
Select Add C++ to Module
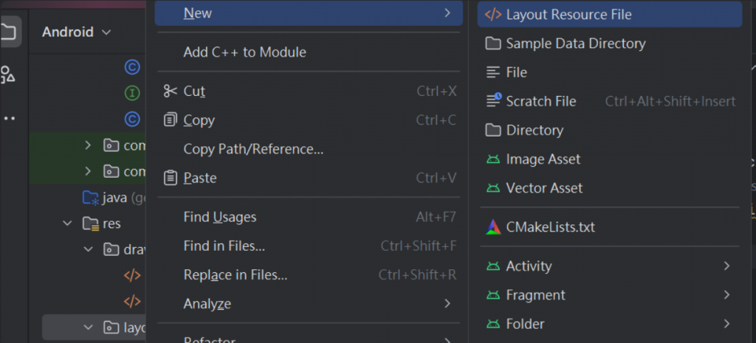(x=244, y=52)
